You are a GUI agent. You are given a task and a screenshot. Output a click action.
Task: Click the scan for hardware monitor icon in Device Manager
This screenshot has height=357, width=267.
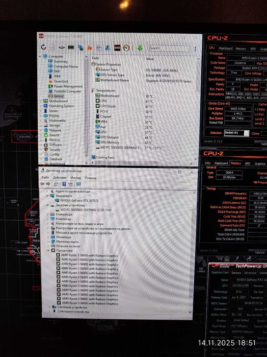pos(78,184)
